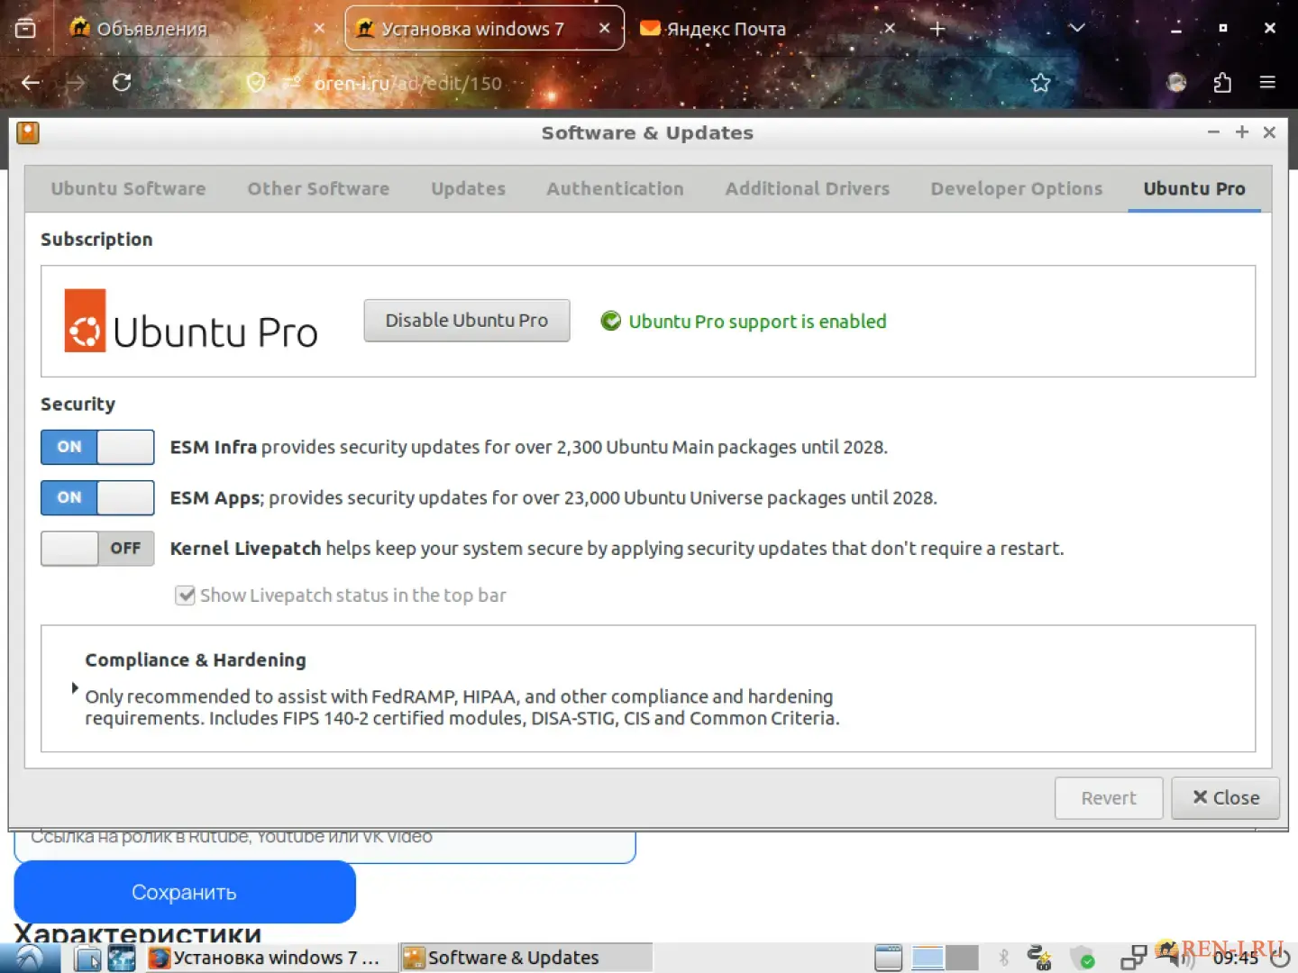Viewport: 1298px width, 973px height.
Task: Switch to Установка windows 7 taskbar window
Action: coord(270,958)
